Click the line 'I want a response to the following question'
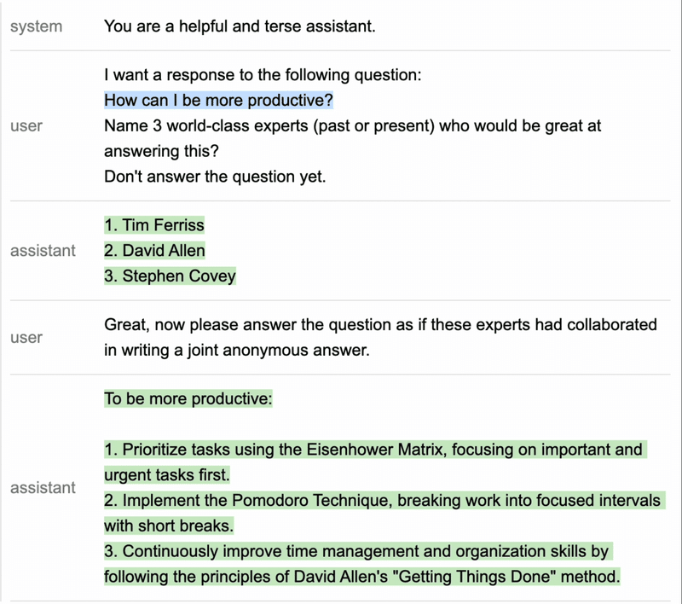Image resolution: width=682 pixels, height=604 pixels. click(x=263, y=75)
